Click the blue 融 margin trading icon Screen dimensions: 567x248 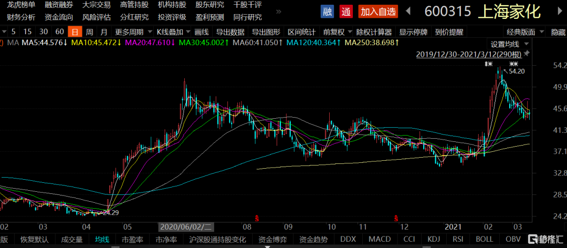pos(327,12)
